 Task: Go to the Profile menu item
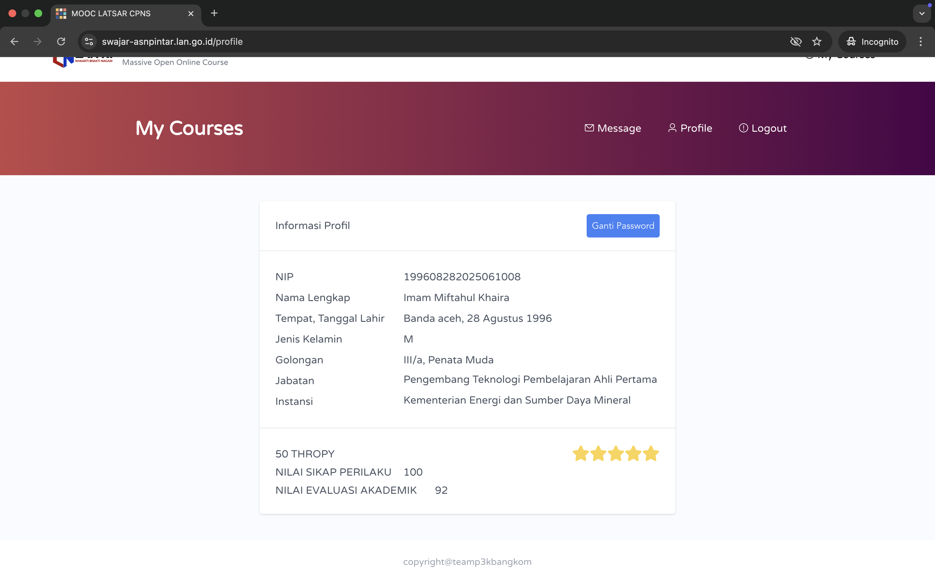690,128
